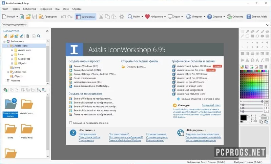Open settings via the gear toolbar icon
This screenshot has width=271, height=164.
coord(122,17)
